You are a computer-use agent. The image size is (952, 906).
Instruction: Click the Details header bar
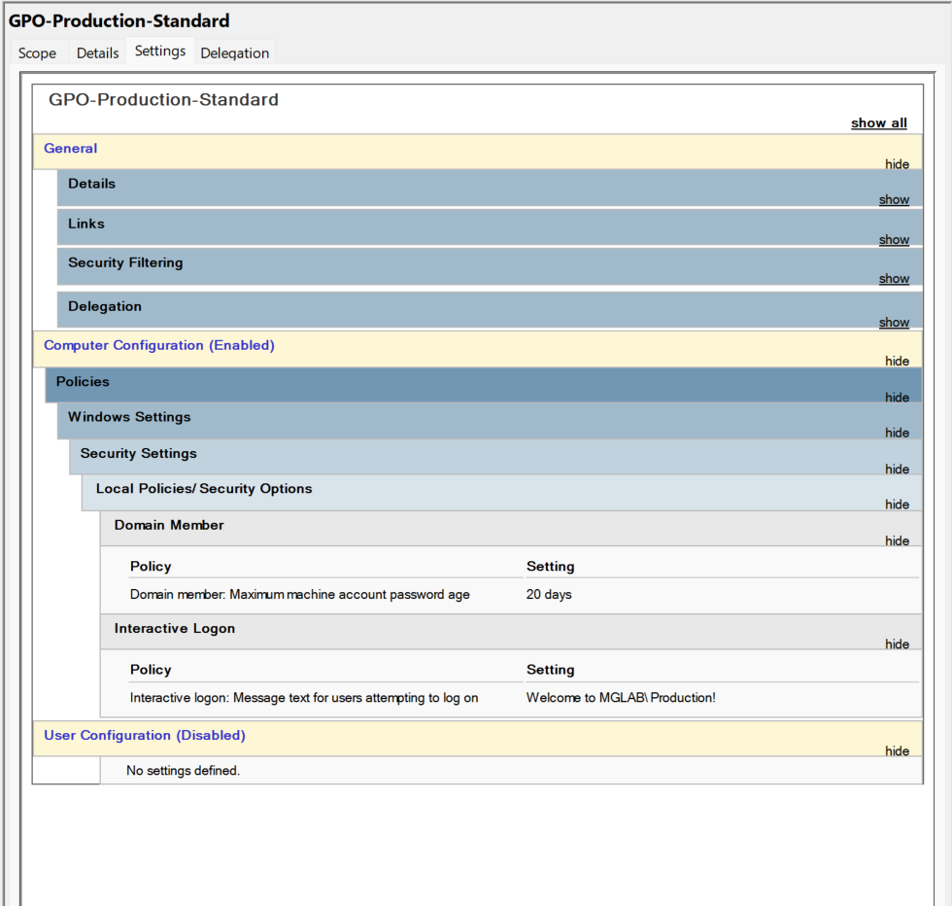(x=490, y=188)
